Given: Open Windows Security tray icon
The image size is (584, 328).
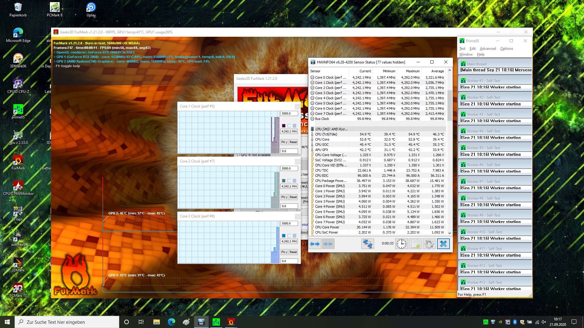Looking at the screenshot, I should point(522,322).
